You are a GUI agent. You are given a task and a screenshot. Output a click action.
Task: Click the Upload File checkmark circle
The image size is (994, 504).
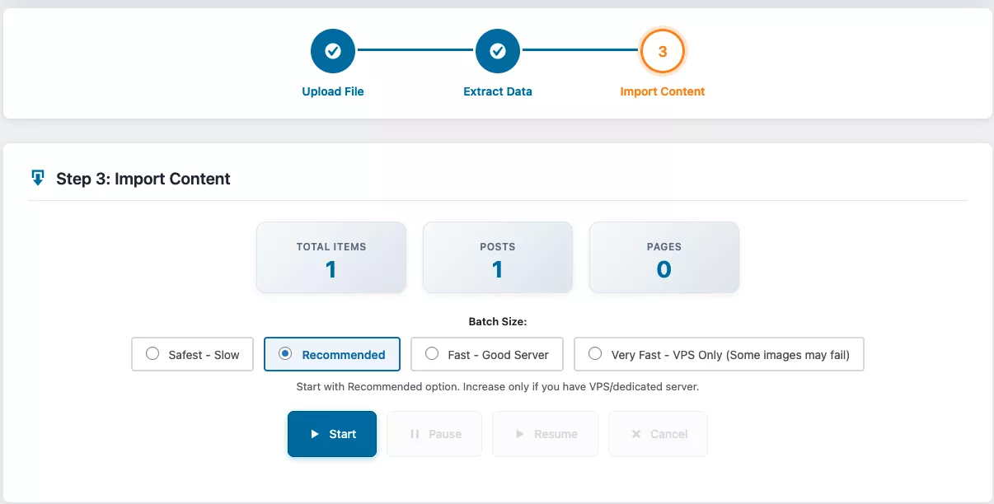pos(333,52)
